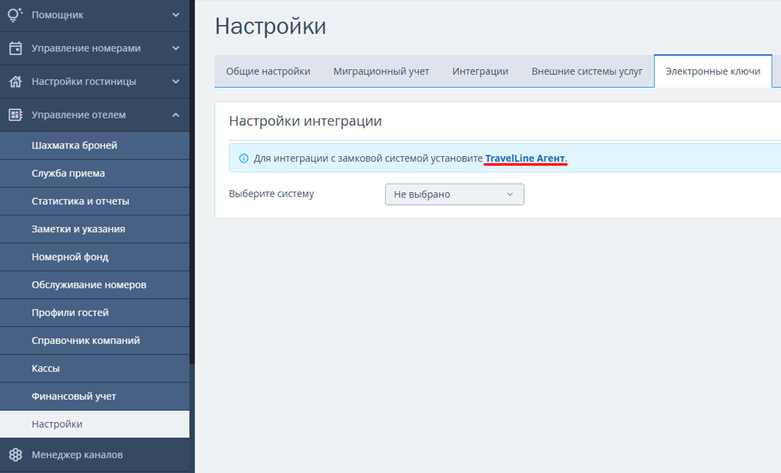
Task: Go to Статистика и отчеты
Action: pyautogui.click(x=95, y=202)
